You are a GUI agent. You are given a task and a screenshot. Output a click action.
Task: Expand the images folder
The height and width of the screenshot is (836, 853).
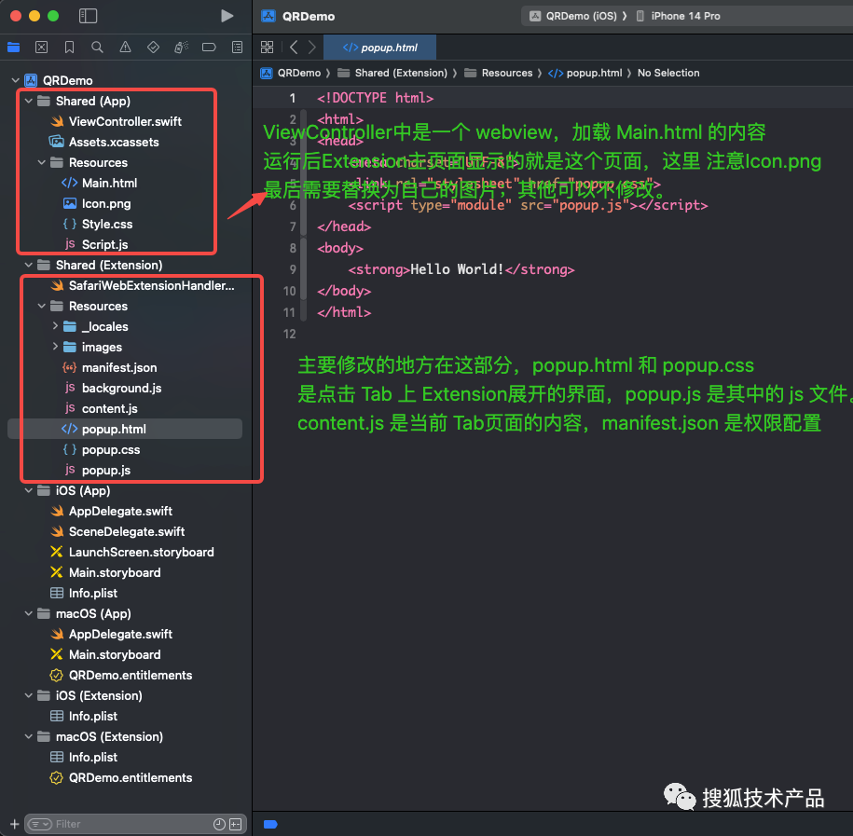tap(55, 347)
